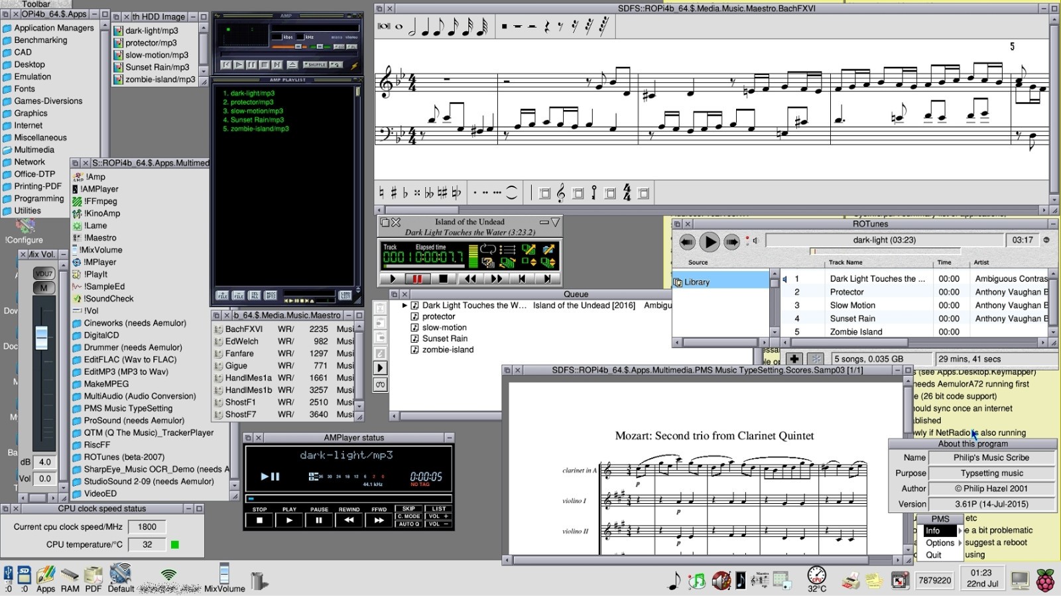Open the PMS Music TypeSetting folder
The height and width of the screenshot is (596, 1061).
point(123,408)
